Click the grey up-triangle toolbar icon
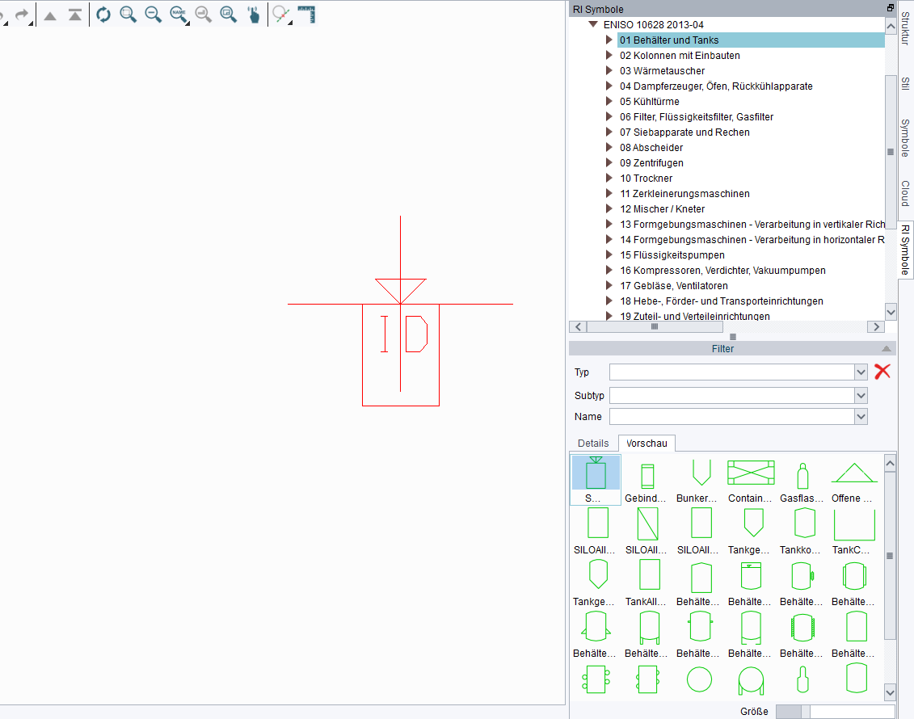This screenshot has width=914, height=719. (50, 15)
